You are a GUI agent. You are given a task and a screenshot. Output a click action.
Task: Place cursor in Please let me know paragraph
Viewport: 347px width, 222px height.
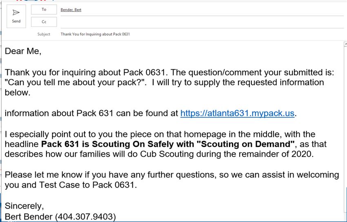point(172,180)
